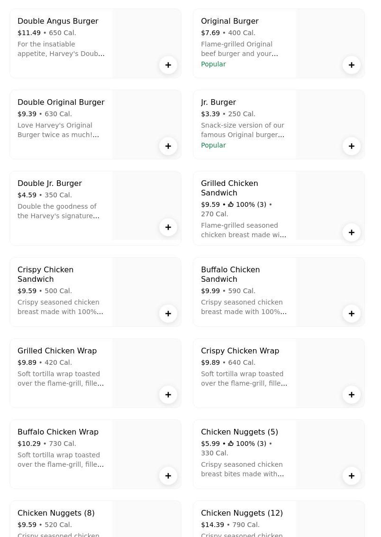381x537 pixels.
Task: Add Crispy Chicken Wrap to order
Action: pos(352,395)
